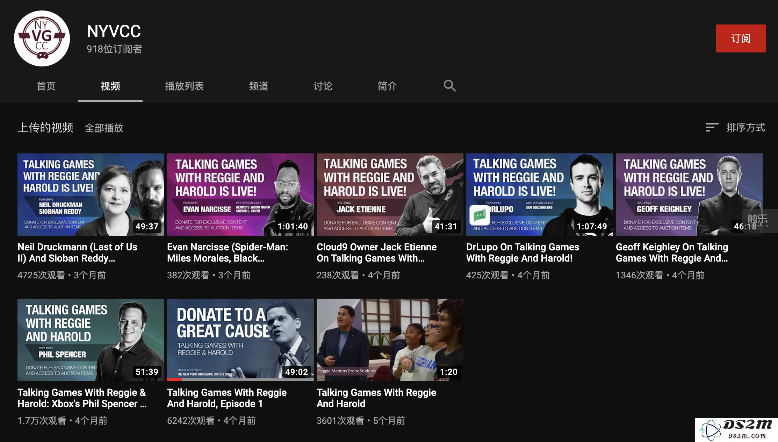Open the 讨论 tab

tap(323, 86)
